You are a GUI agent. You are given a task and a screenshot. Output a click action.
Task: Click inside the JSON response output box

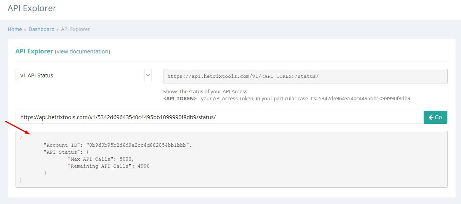coord(232,159)
